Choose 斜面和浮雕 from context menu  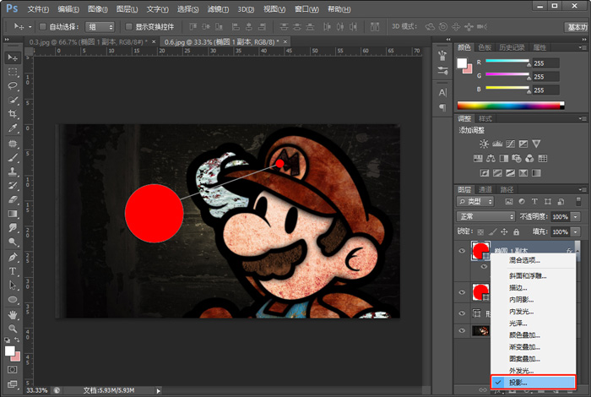point(533,276)
